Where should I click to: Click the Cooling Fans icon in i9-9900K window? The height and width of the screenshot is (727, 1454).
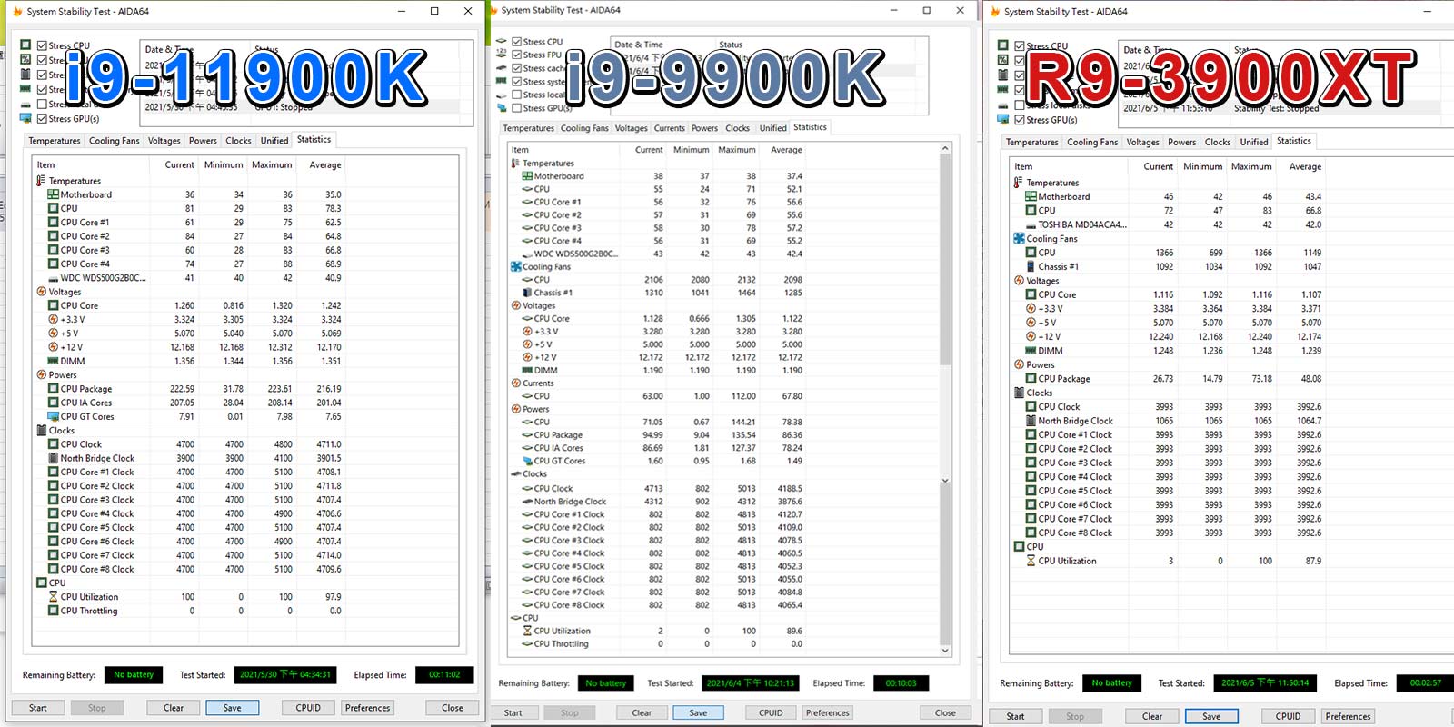pos(516,267)
